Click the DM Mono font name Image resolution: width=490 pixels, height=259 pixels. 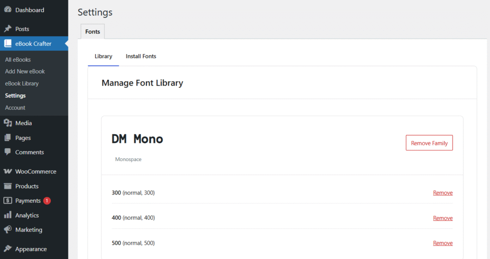pyautogui.click(x=137, y=139)
